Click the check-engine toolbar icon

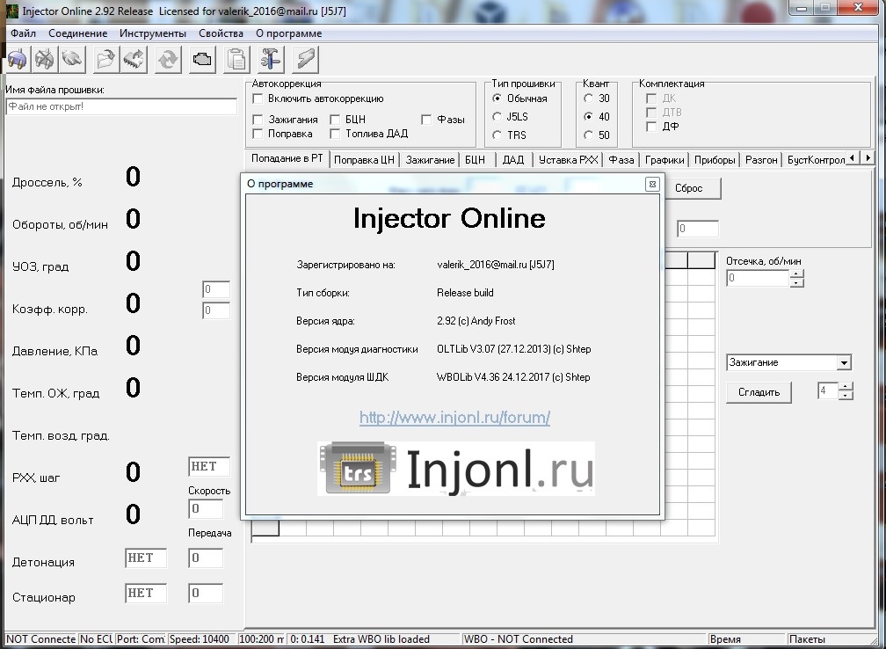(x=202, y=60)
